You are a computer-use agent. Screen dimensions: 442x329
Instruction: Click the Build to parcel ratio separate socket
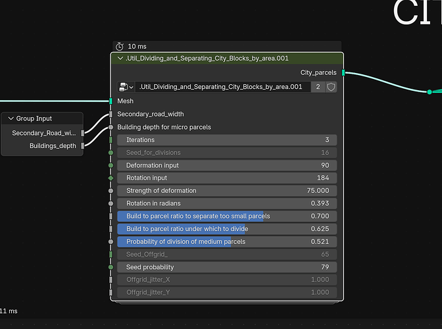tap(110, 216)
